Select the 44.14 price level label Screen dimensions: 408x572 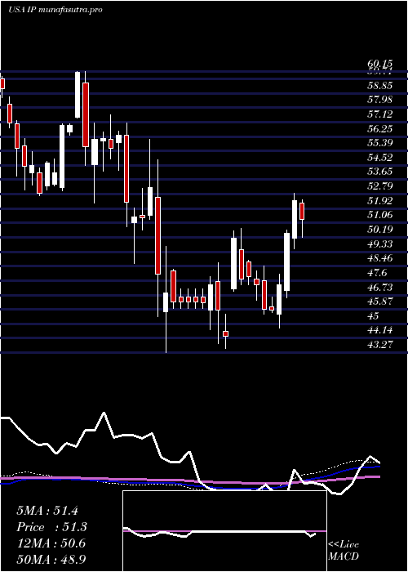(x=379, y=330)
